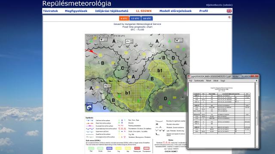The width and height of the screenshot is (275, 154).
Task: Click the Snow hatch legend swatch
Action: (109, 148)
